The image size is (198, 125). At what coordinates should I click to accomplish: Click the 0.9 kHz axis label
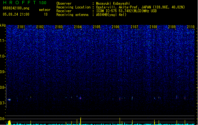click(3, 72)
